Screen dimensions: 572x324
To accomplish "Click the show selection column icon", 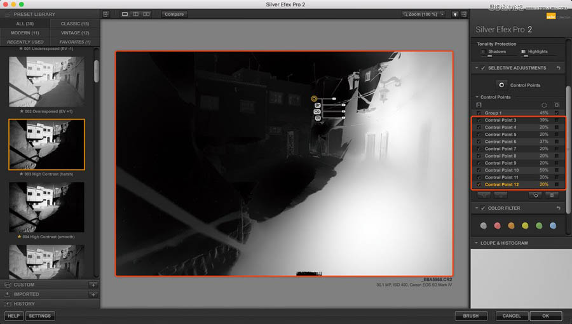I will (x=557, y=105).
